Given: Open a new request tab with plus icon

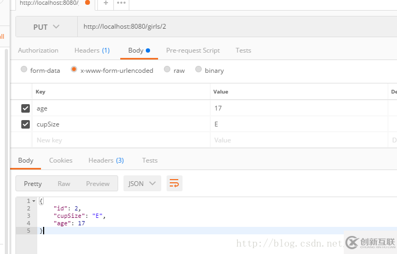Looking at the screenshot, I should tap(106, 3).
